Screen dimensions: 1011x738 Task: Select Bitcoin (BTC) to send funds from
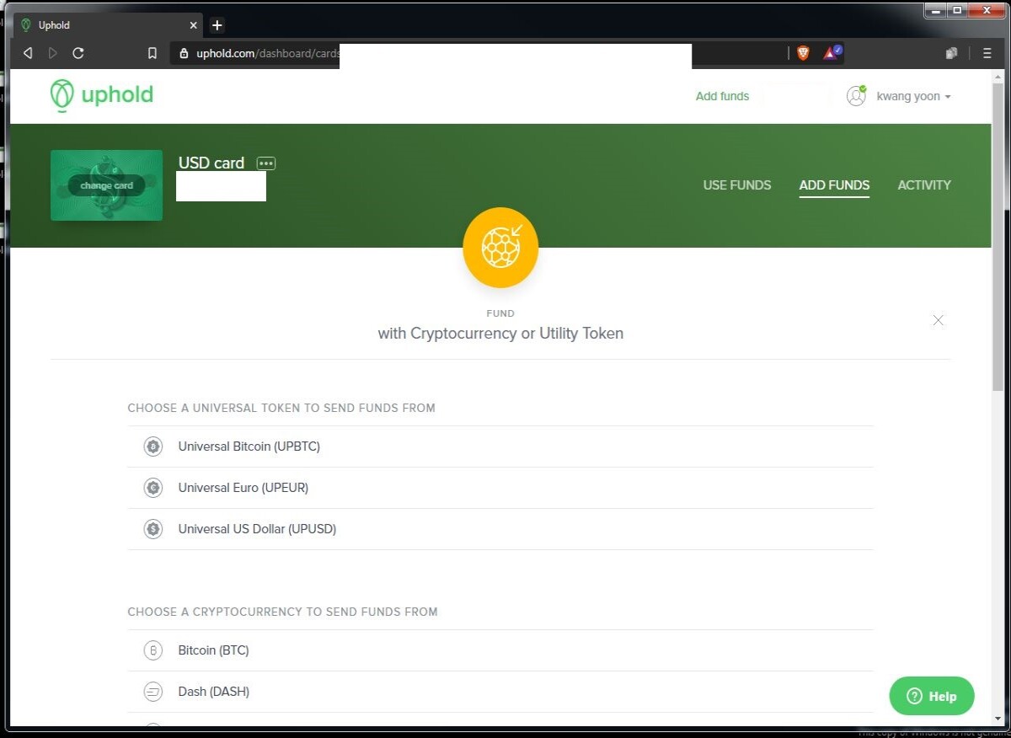[500, 650]
